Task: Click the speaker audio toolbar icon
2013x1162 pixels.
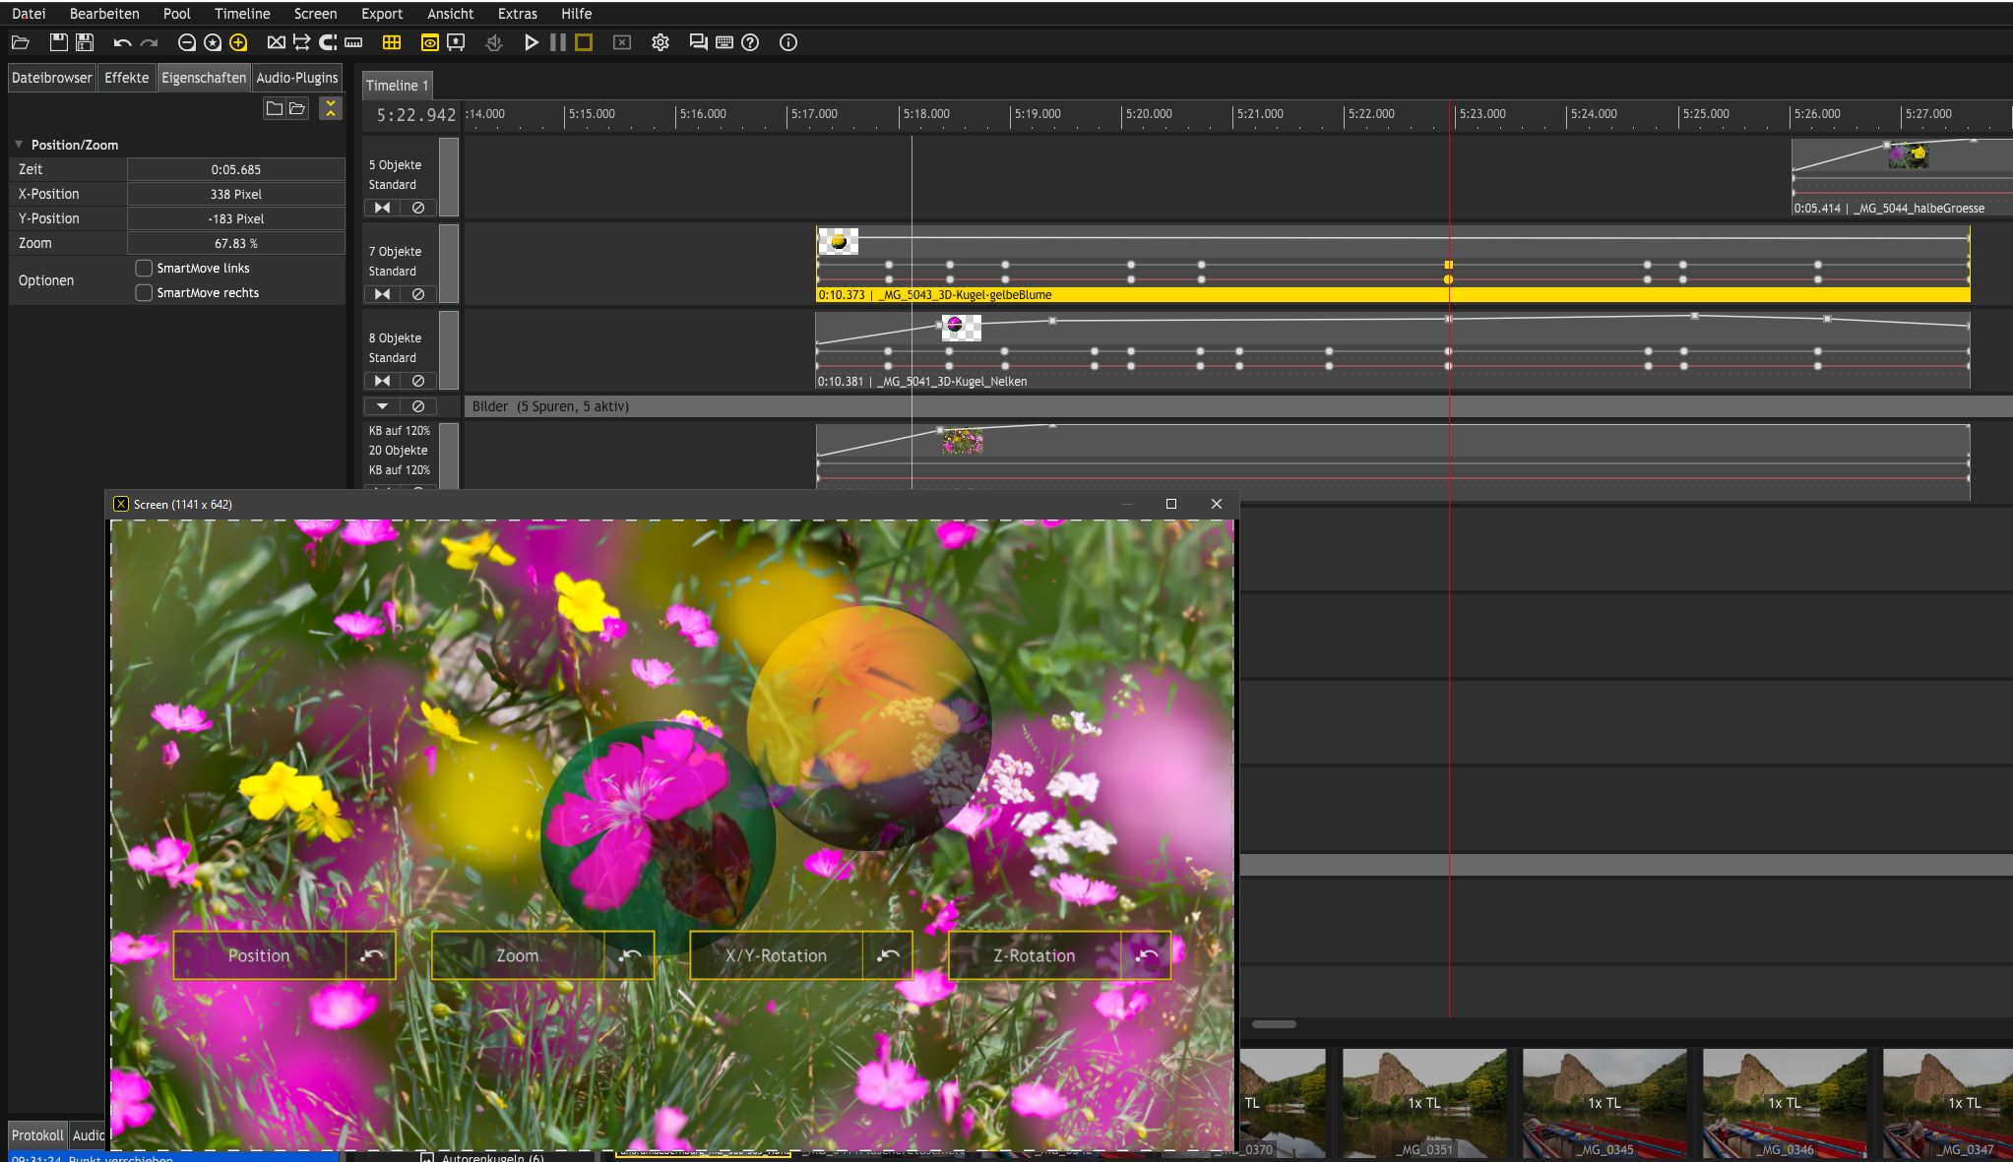Action: click(x=494, y=42)
